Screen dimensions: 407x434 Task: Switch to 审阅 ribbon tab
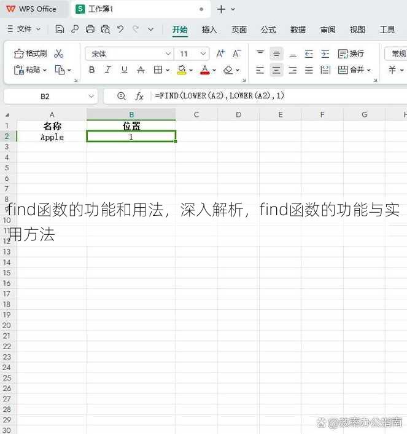point(328,30)
